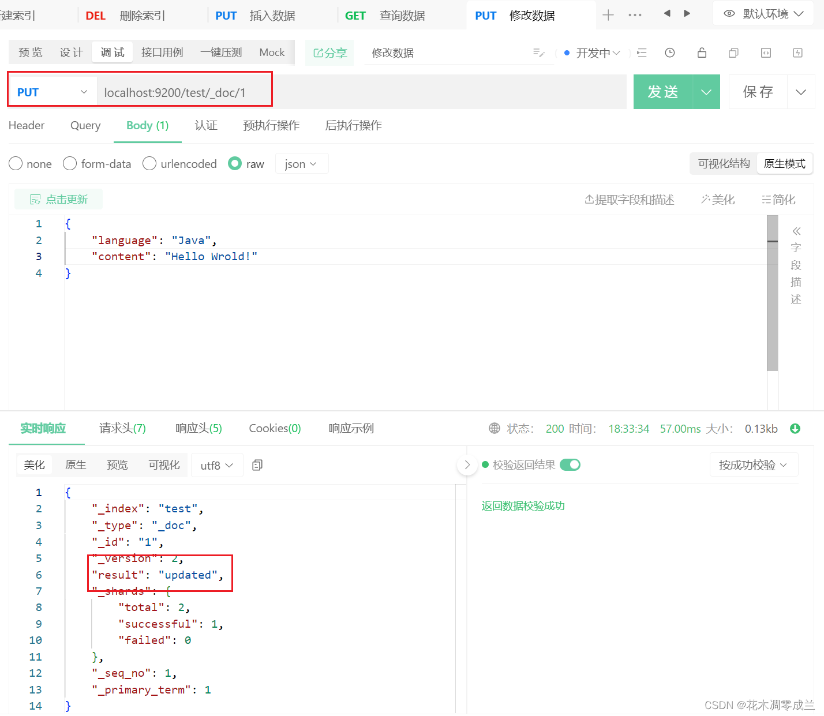This screenshot has height=716, width=824.
Task: Switch to the 设计 view tab
Action: (x=72, y=53)
